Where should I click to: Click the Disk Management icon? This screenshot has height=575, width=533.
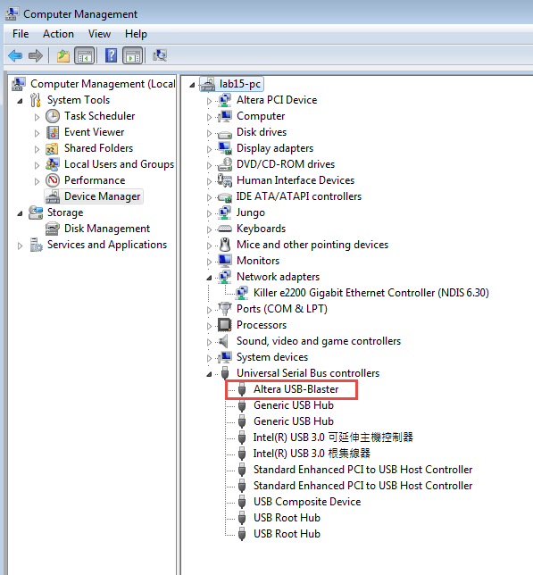52,229
